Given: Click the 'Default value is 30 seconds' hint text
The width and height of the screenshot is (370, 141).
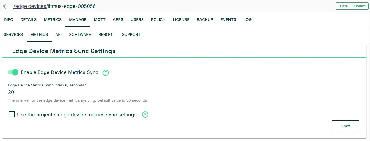Looking at the screenshot, I should click(122, 100).
